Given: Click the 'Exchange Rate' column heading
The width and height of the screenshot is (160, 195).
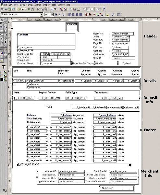Looking at the screenshot, I should click(x=63, y=72).
